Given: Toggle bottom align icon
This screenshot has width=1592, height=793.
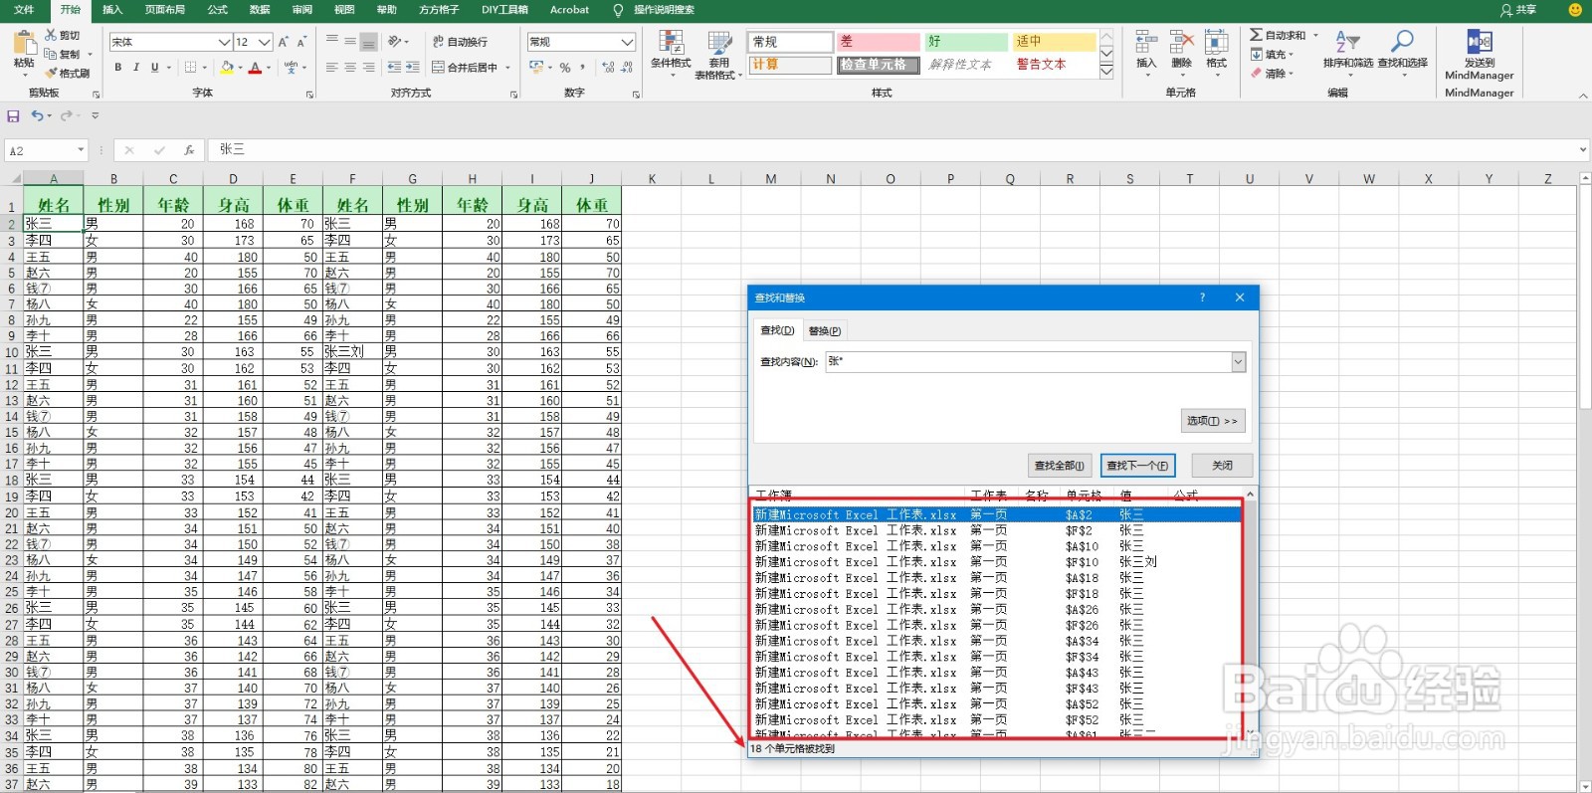Looking at the screenshot, I should click(x=368, y=42).
